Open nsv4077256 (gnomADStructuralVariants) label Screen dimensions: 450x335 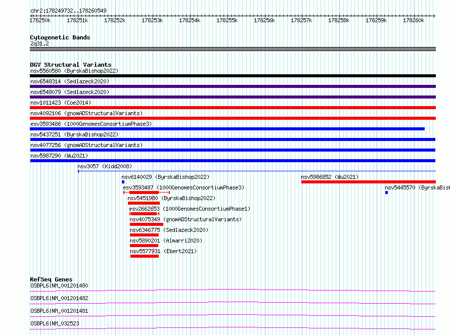(86, 145)
